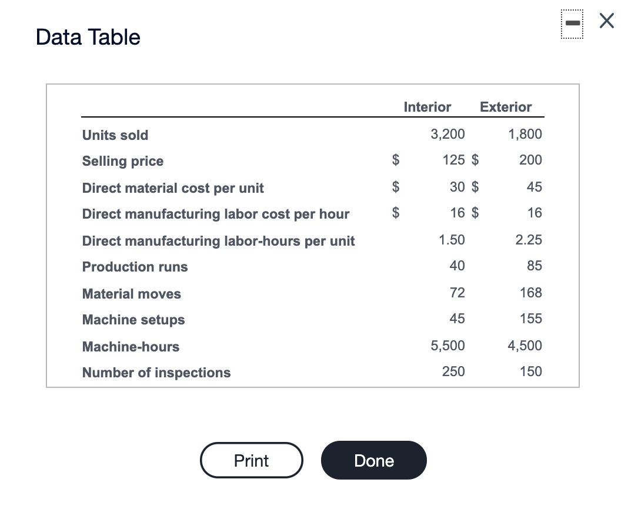Click Exterior units sold value 1,800

pyautogui.click(x=525, y=134)
